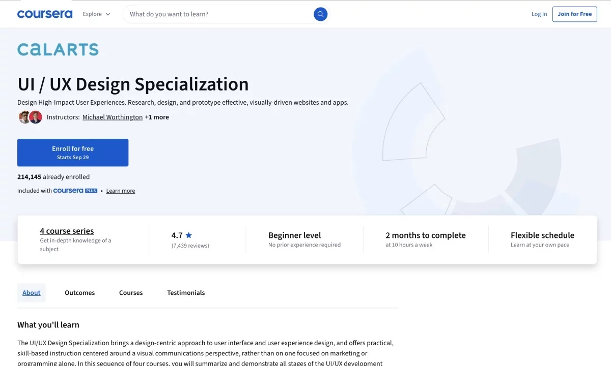Click the first instructor avatar photo
This screenshot has height=366, width=611.
click(24, 117)
